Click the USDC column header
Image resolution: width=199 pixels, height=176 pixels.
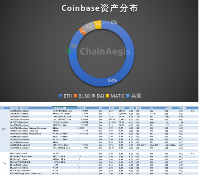122,108
